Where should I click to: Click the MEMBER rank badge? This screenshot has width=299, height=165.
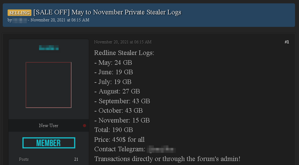coord(49,143)
